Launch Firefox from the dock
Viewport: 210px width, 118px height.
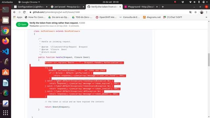(6, 41)
